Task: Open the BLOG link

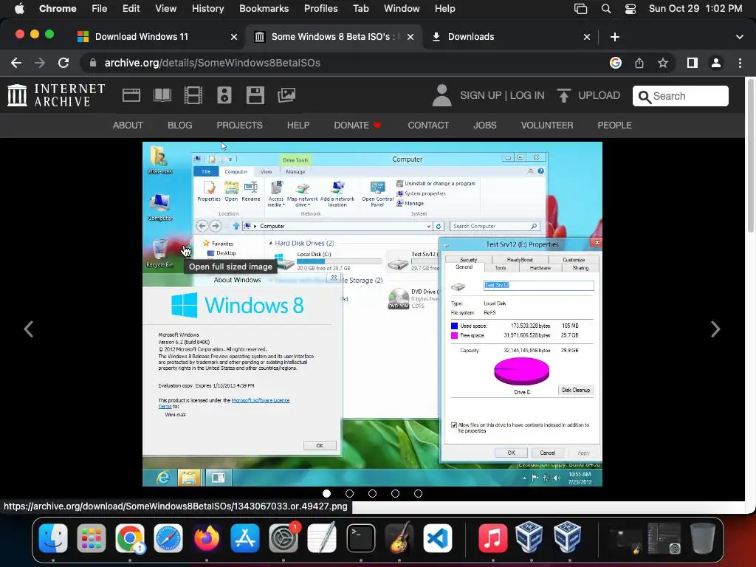Action: (x=180, y=126)
